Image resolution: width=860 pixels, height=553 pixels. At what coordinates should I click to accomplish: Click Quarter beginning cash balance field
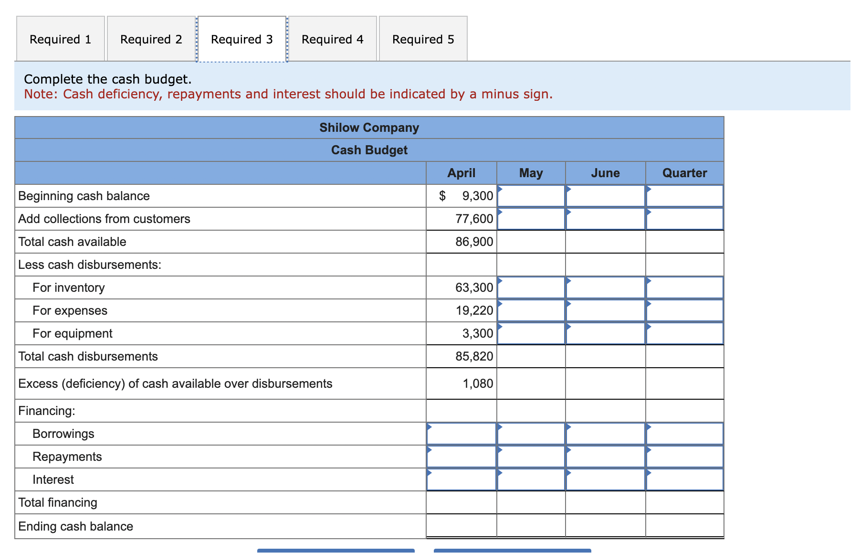coord(685,196)
